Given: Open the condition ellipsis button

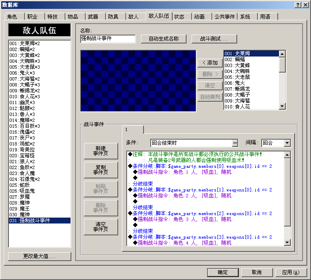Looking at the screenshot, I should coord(235,143).
